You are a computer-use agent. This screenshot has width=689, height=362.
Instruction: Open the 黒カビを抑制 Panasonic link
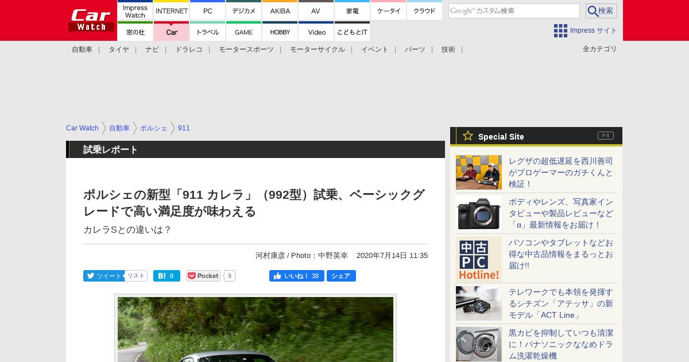(x=561, y=344)
